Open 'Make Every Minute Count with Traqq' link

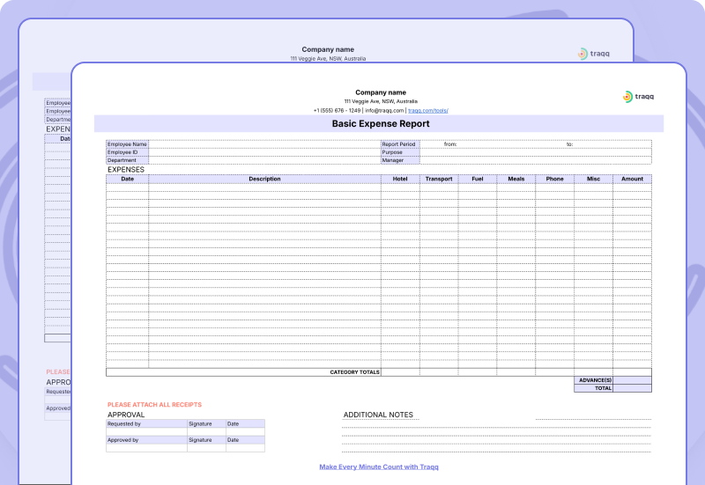pos(379,467)
